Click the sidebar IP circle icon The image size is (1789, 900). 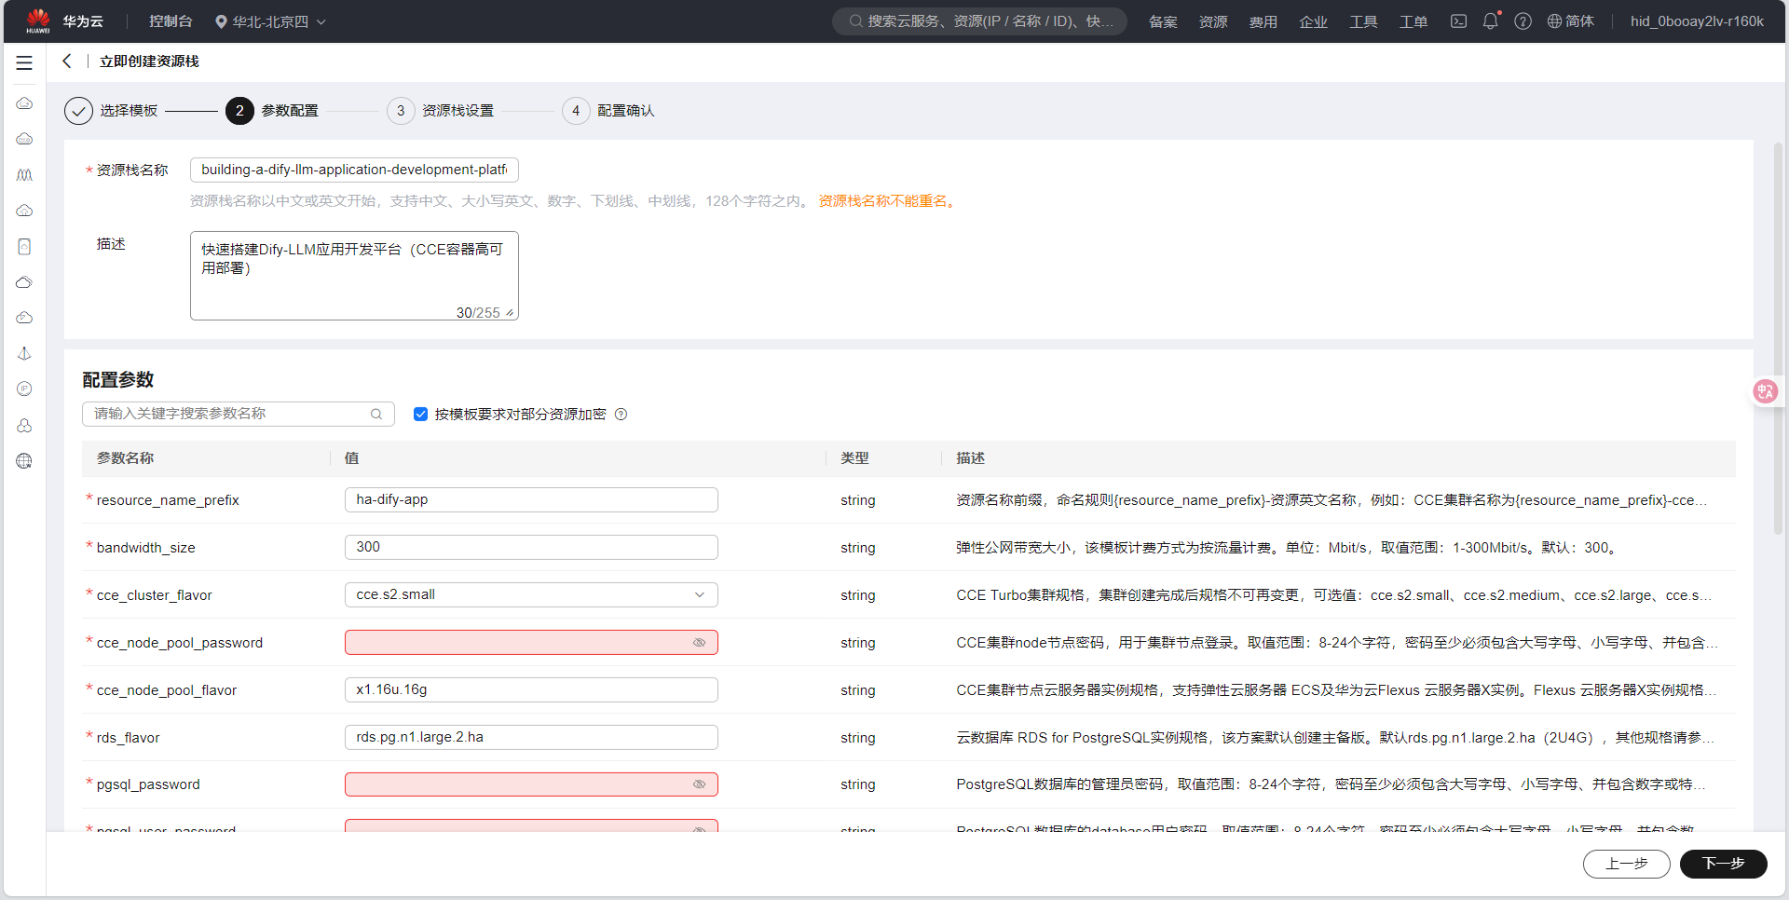24,389
